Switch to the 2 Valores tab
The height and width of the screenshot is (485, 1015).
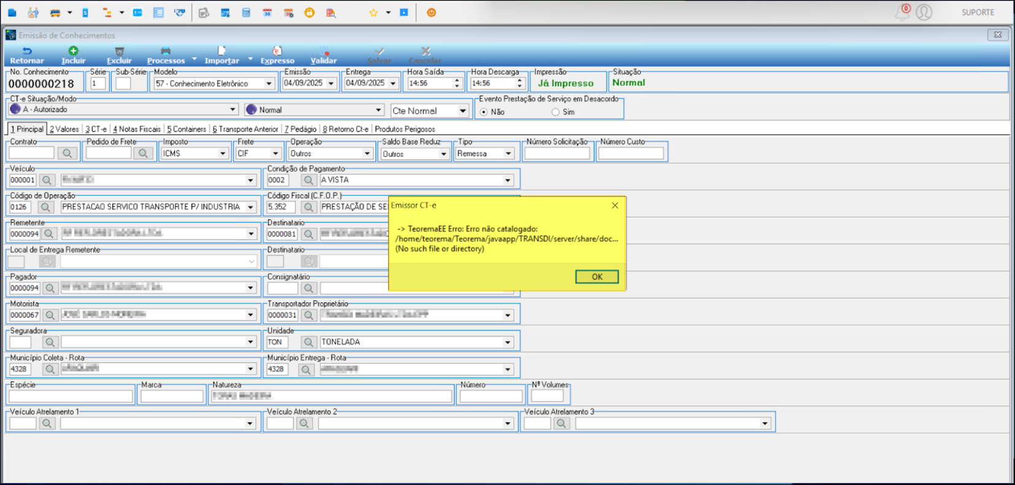pyautogui.click(x=64, y=129)
